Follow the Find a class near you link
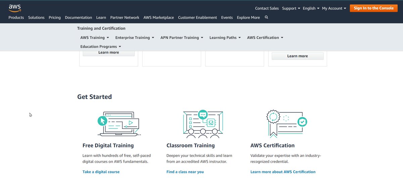 (x=185, y=172)
